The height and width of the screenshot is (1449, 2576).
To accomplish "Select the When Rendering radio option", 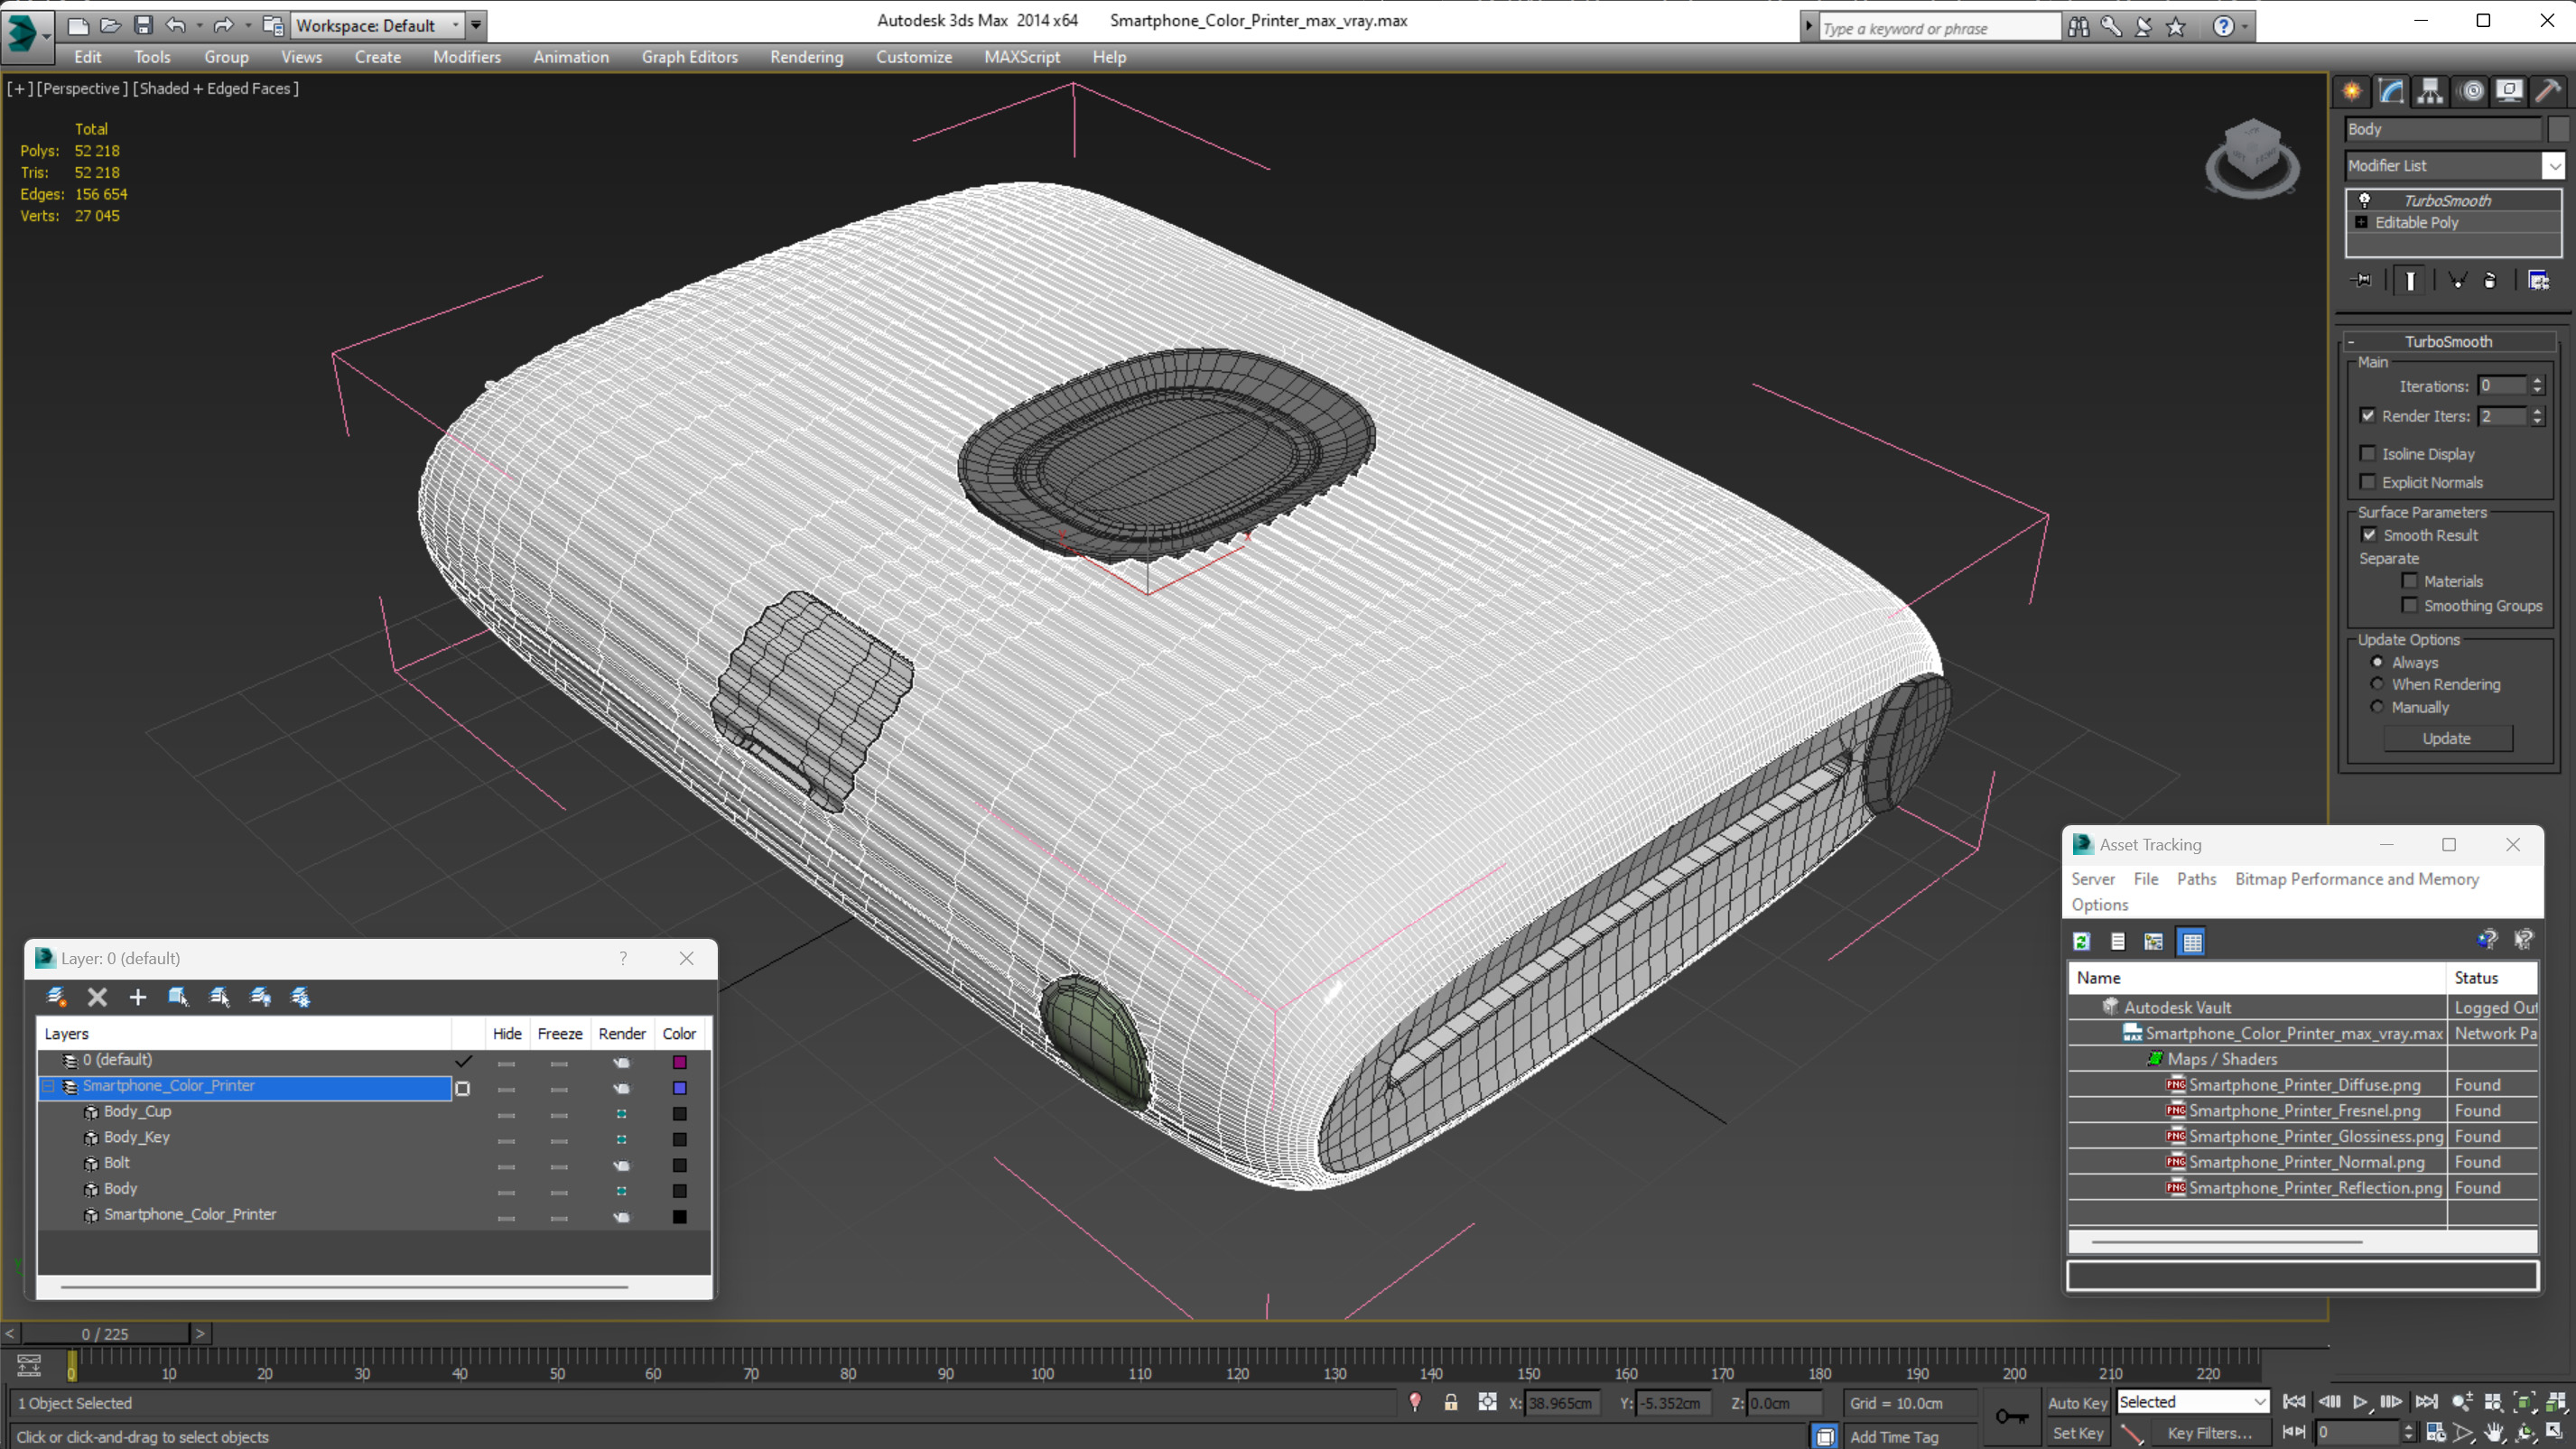I will 2377,684.
